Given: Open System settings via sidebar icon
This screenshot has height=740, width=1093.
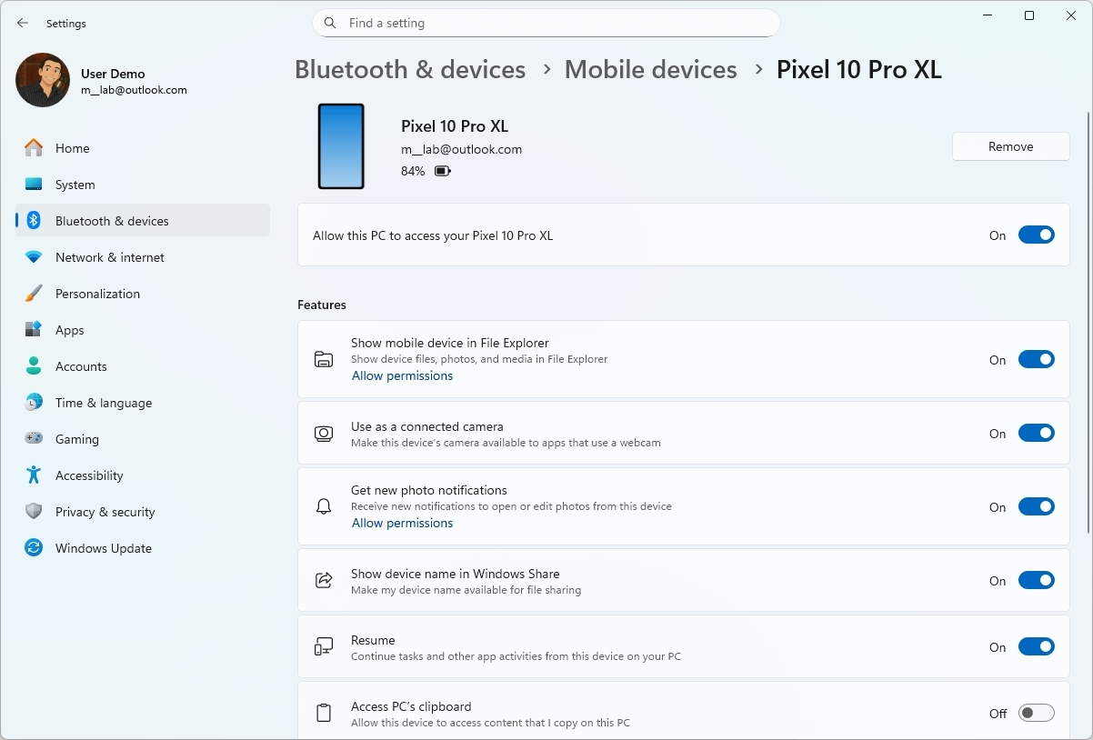Looking at the screenshot, I should [35, 184].
